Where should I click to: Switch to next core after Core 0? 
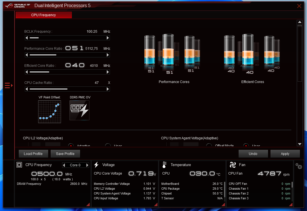[x=87, y=165]
